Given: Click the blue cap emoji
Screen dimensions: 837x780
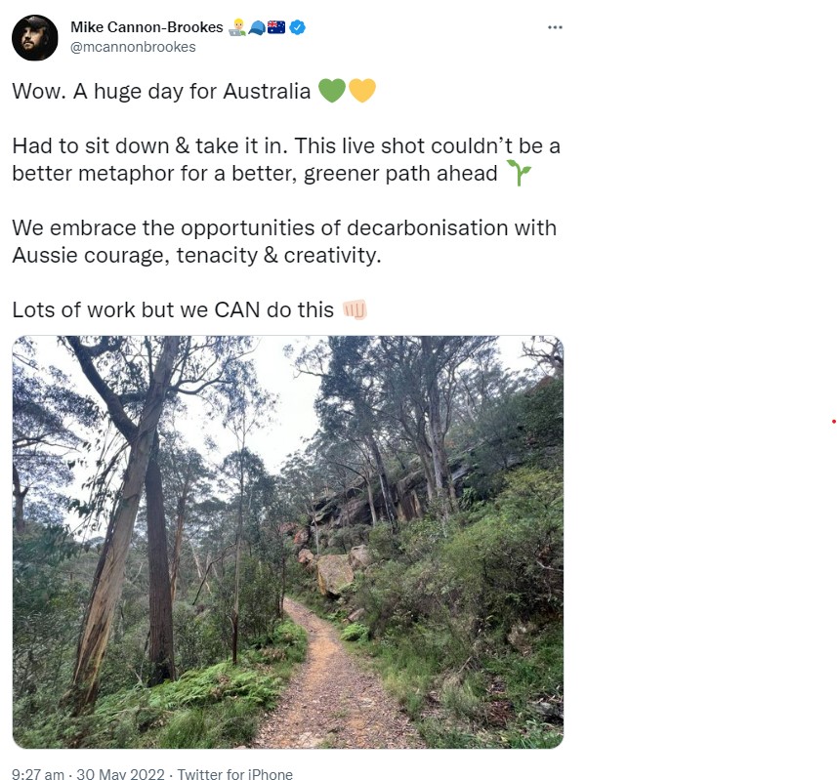Looking at the screenshot, I should (257, 27).
